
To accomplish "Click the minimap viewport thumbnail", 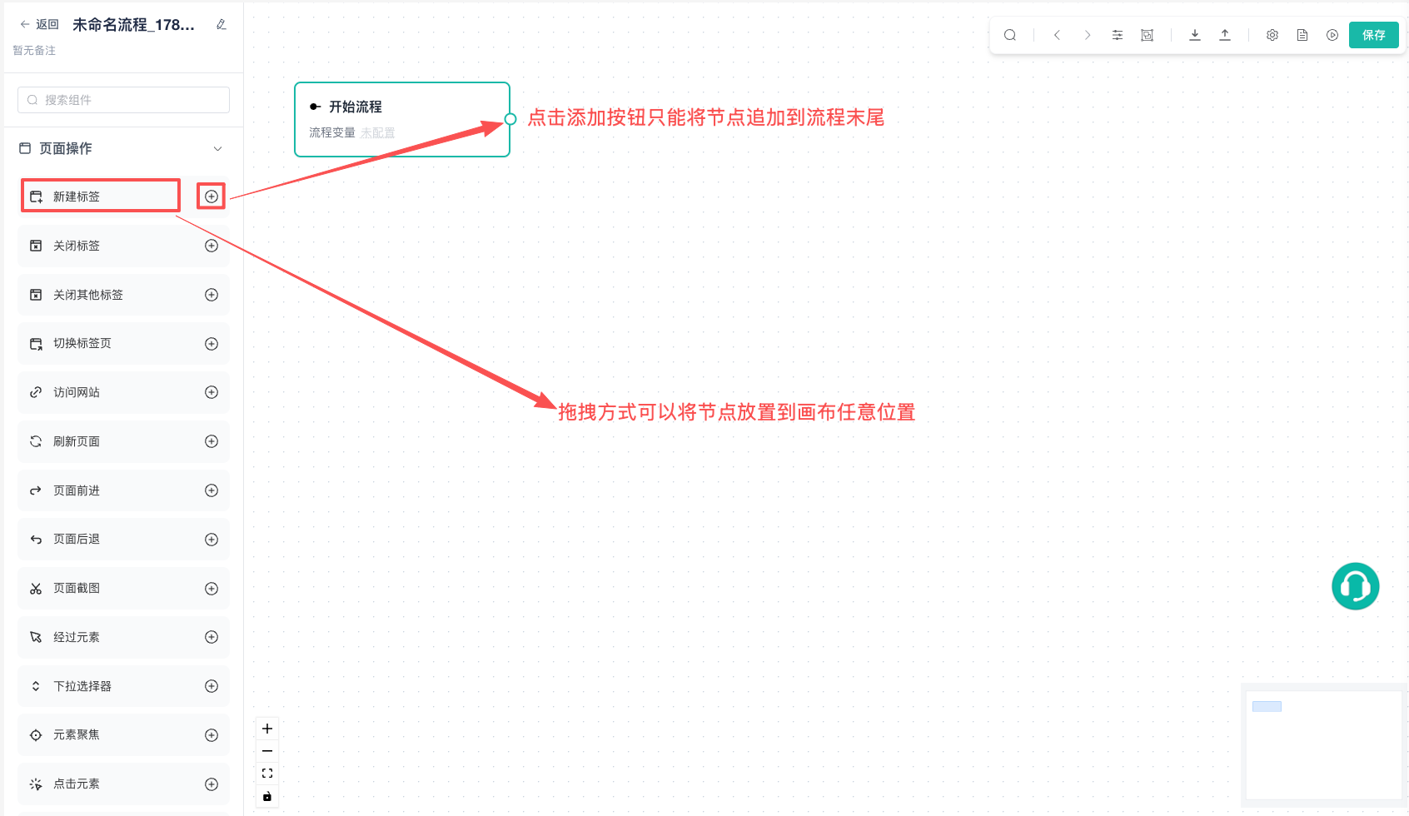I will point(1267,706).
